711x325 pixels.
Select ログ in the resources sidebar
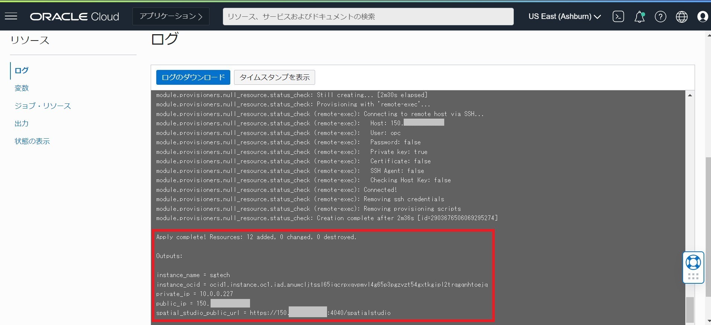tap(22, 70)
